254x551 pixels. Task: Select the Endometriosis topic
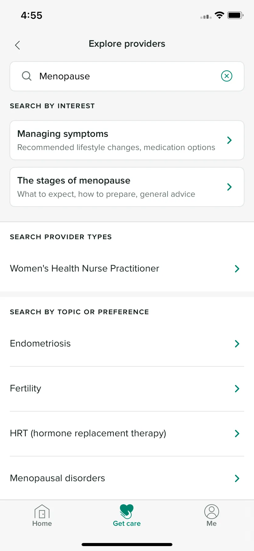pos(127,344)
